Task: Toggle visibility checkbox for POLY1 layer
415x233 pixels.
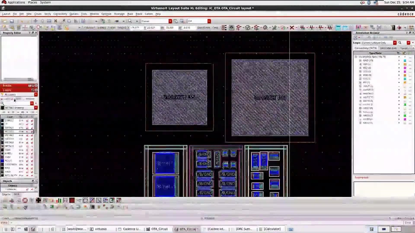Action: [x=27, y=161]
